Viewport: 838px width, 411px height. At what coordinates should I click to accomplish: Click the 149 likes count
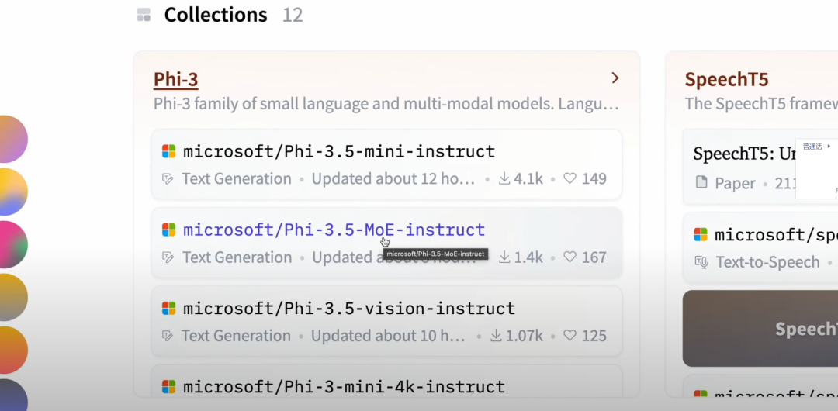pos(594,178)
